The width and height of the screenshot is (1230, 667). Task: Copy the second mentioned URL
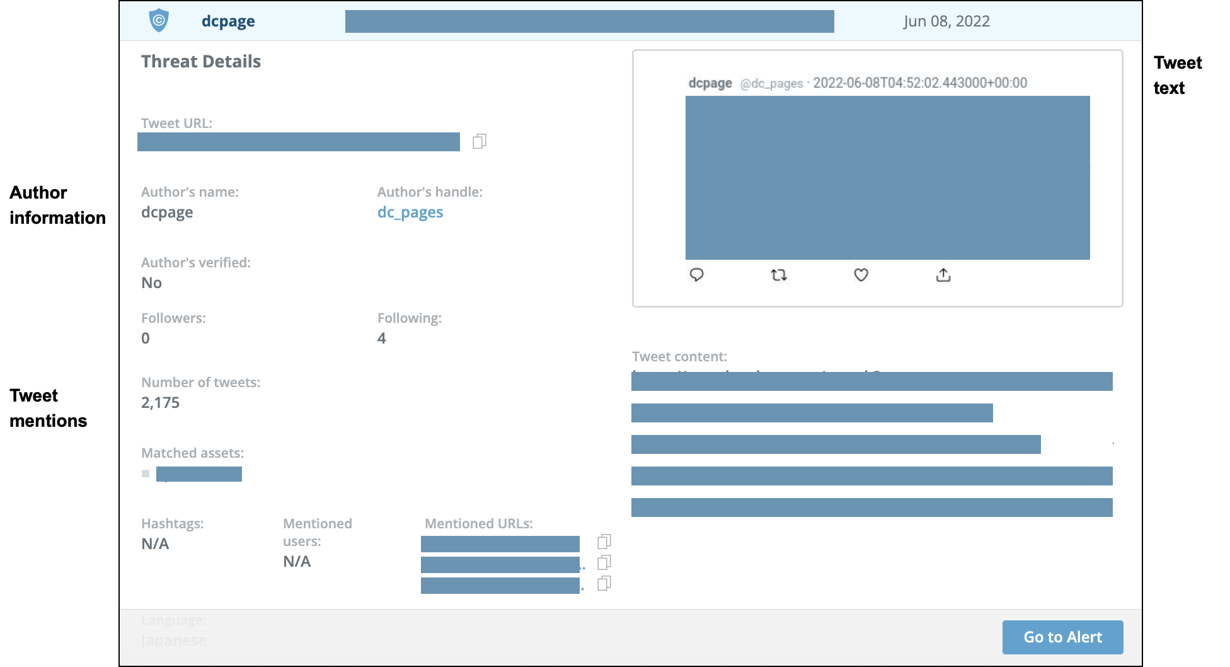[604, 562]
